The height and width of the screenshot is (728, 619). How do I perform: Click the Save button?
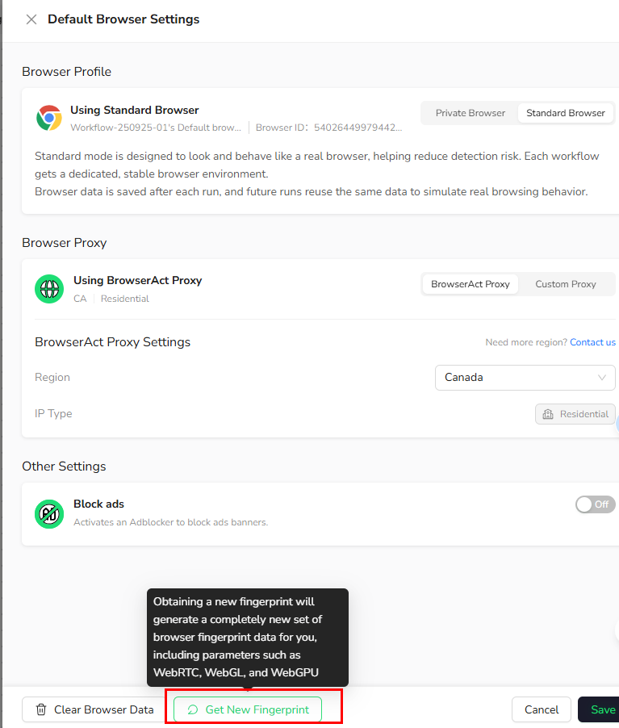pyautogui.click(x=601, y=710)
